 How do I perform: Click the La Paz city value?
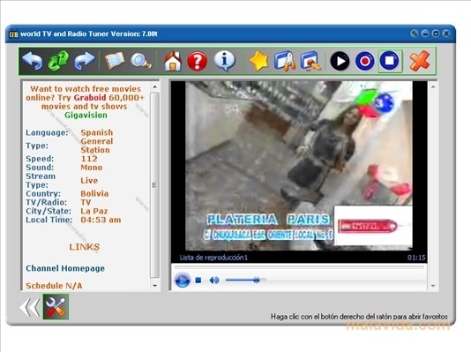coord(94,211)
